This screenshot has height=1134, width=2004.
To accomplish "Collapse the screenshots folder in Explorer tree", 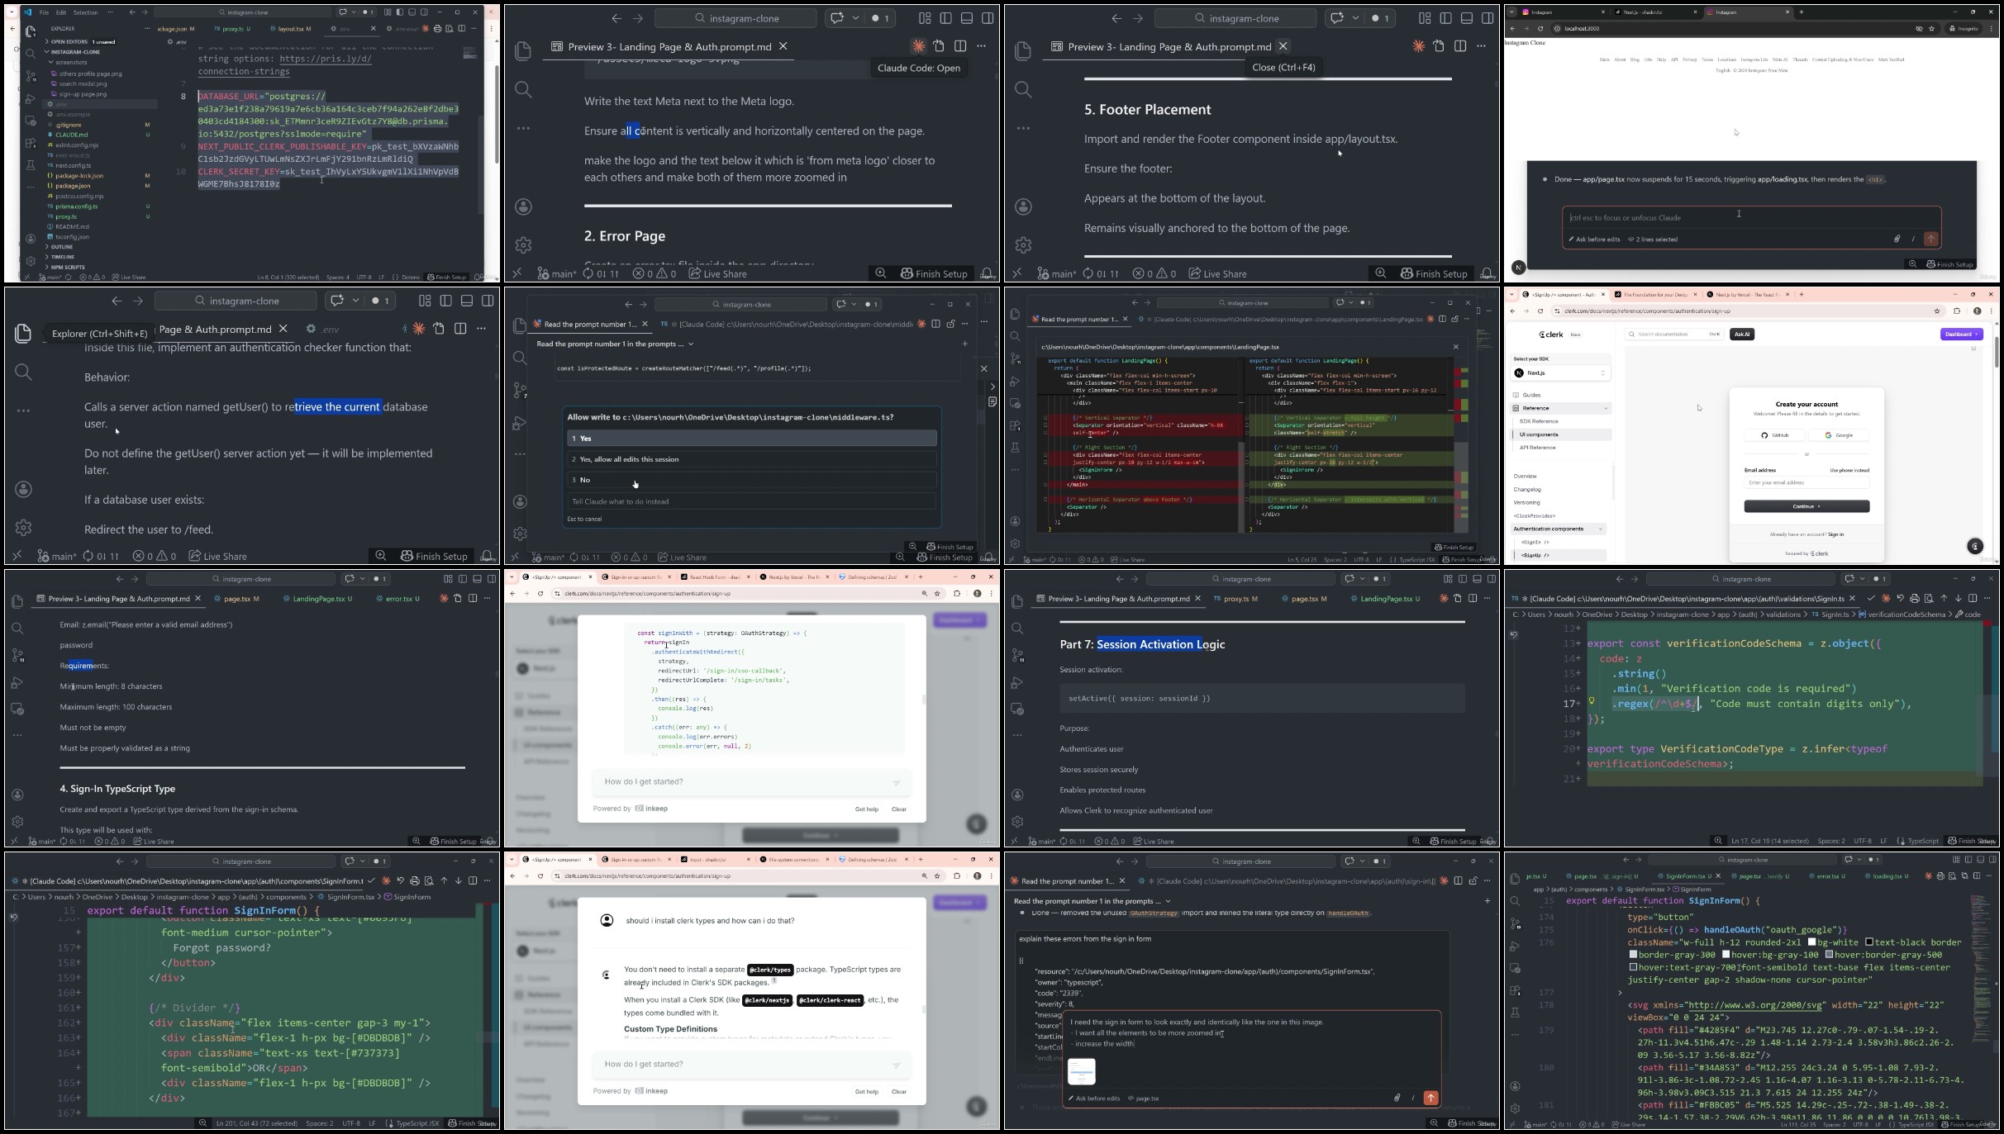I will [71, 62].
